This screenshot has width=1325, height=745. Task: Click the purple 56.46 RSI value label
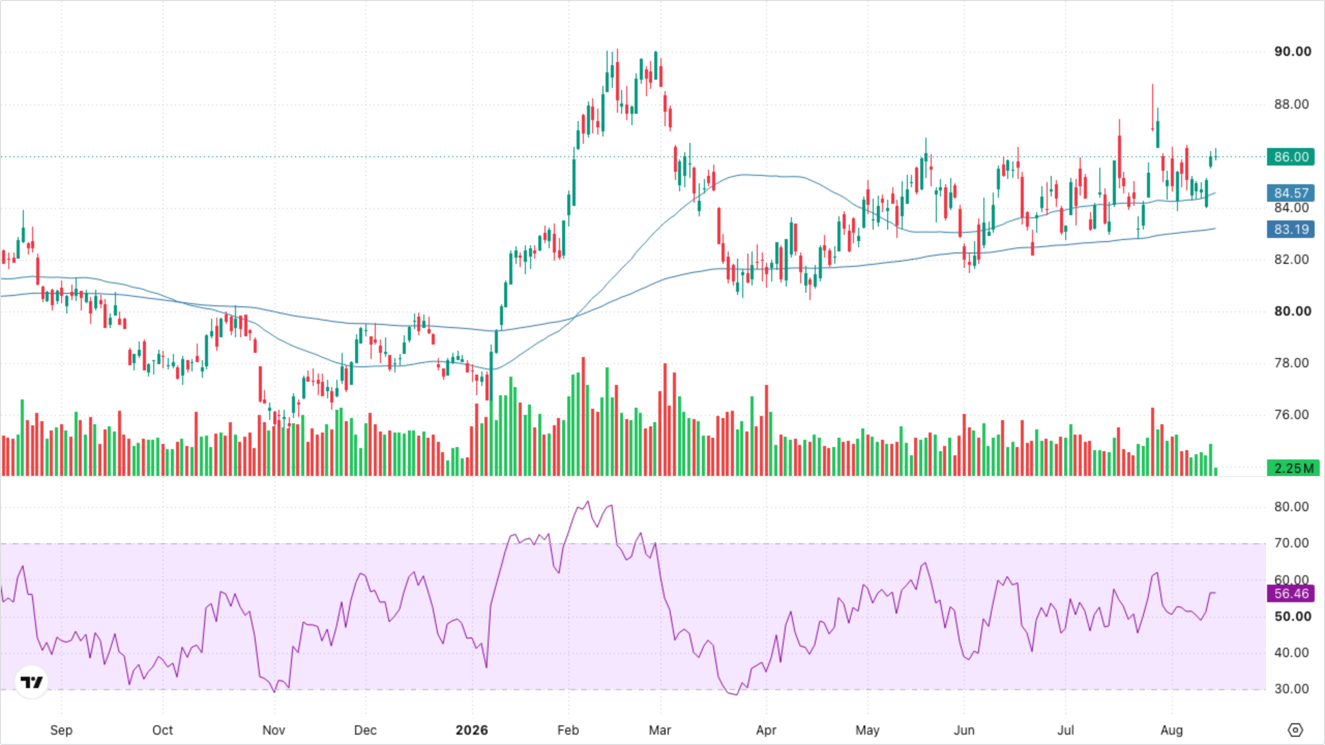(x=1291, y=593)
